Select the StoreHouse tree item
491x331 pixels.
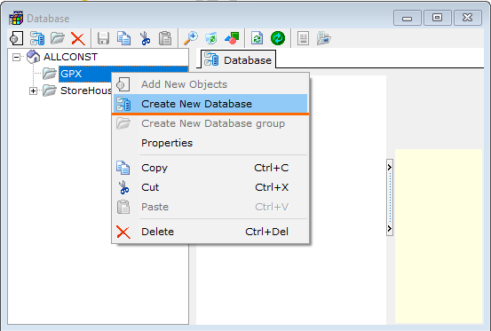86,91
